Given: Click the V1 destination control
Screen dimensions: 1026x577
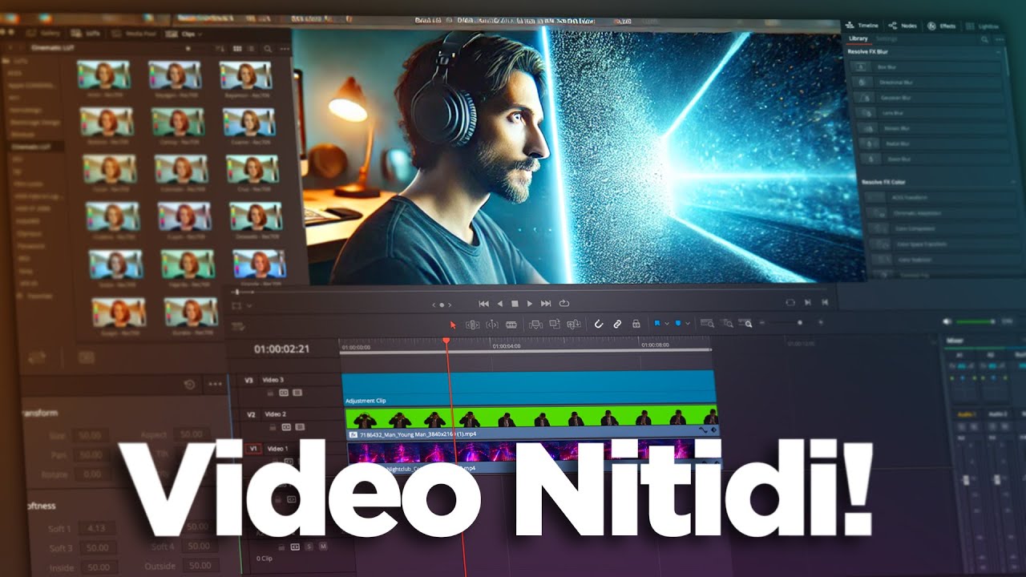Looking at the screenshot, I should click(x=253, y=449).
